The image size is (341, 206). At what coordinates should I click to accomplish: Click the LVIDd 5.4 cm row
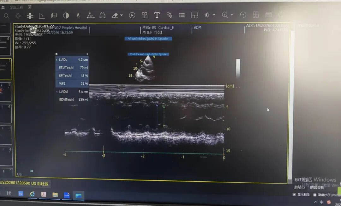72,92
